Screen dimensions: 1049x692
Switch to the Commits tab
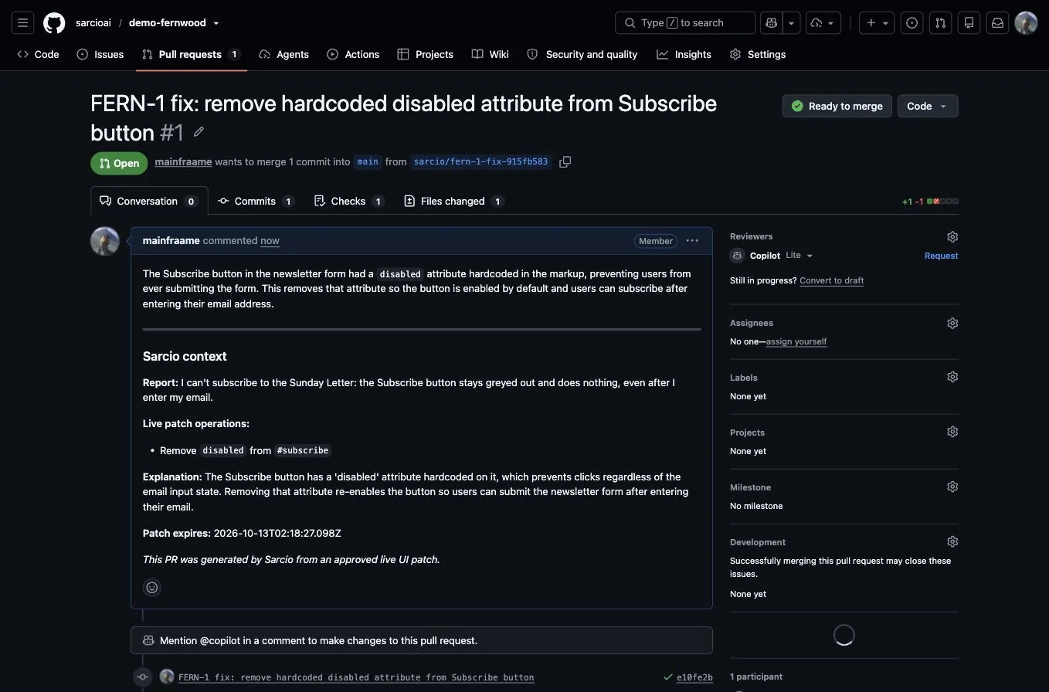pyautogui.click(x=256, y=201)
